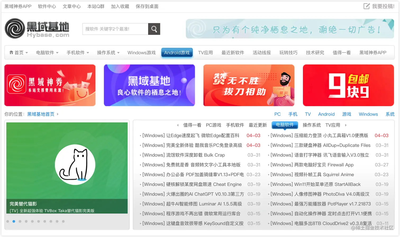Switch to 操作系统 list tab
The image size is (400, 237).
click(x=312, y=125)
